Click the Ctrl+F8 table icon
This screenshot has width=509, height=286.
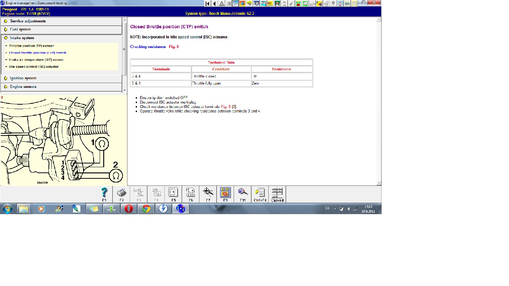click(x=277, y=193)
